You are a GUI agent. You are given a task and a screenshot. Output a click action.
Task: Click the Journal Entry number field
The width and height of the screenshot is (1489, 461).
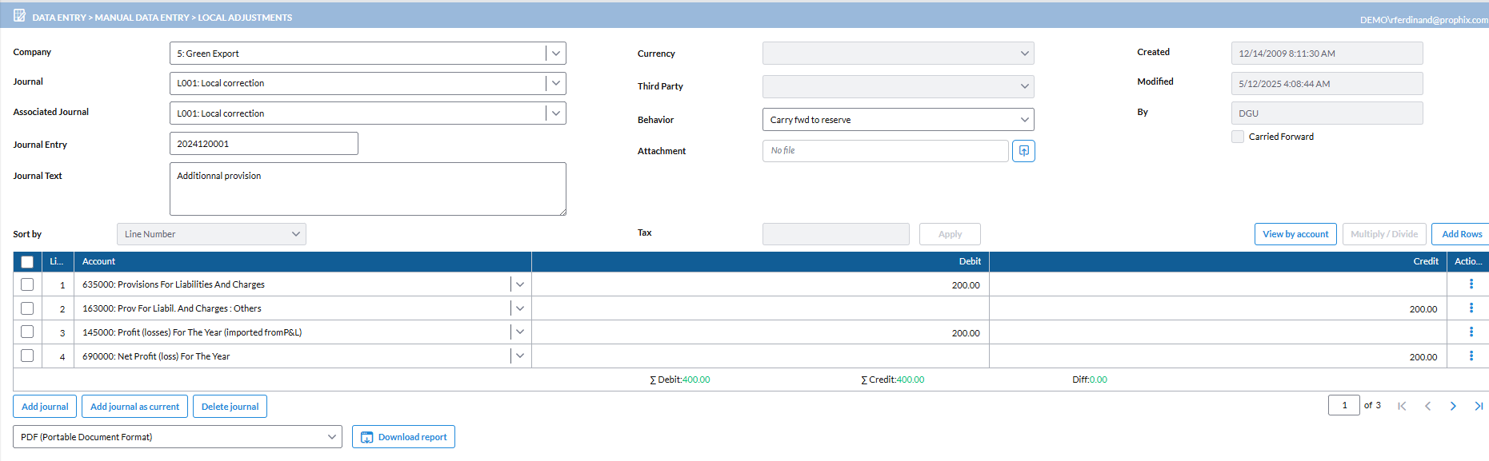pos(263,144)
